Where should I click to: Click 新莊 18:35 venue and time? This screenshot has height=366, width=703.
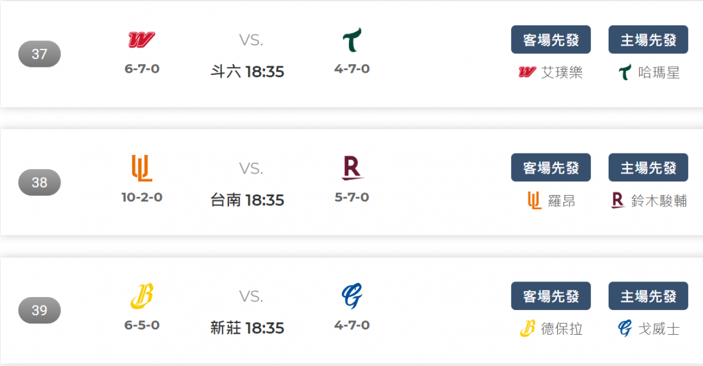pos(247,328)
